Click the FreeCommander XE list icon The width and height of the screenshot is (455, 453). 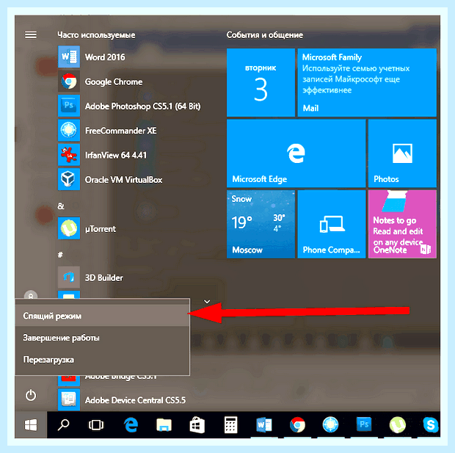coord(69,130)
